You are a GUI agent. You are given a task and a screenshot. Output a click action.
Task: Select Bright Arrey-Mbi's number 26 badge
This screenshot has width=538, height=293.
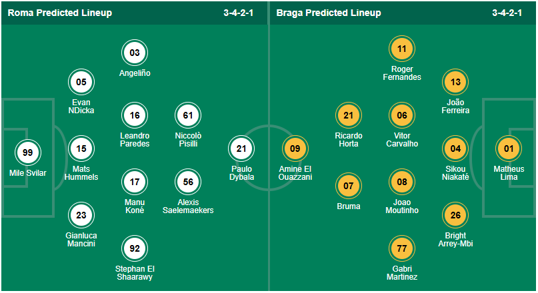click(x=455, y=215)
